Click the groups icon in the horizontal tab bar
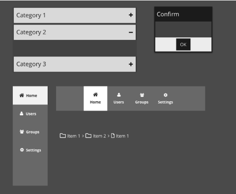The image size is (236, 194). tap(142, 95)
